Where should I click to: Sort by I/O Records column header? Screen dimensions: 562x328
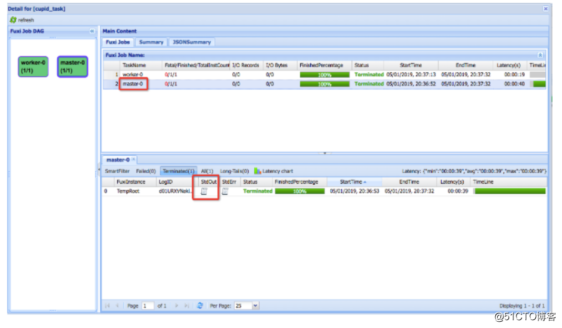click(245, 65)
